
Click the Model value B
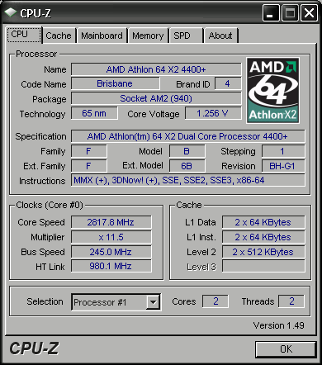click(187, 151)
